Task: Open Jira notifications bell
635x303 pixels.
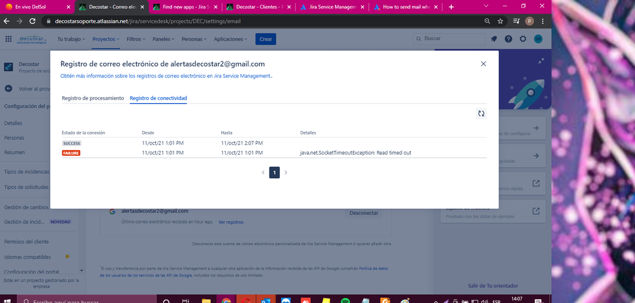Action: (x=494, y=39)
